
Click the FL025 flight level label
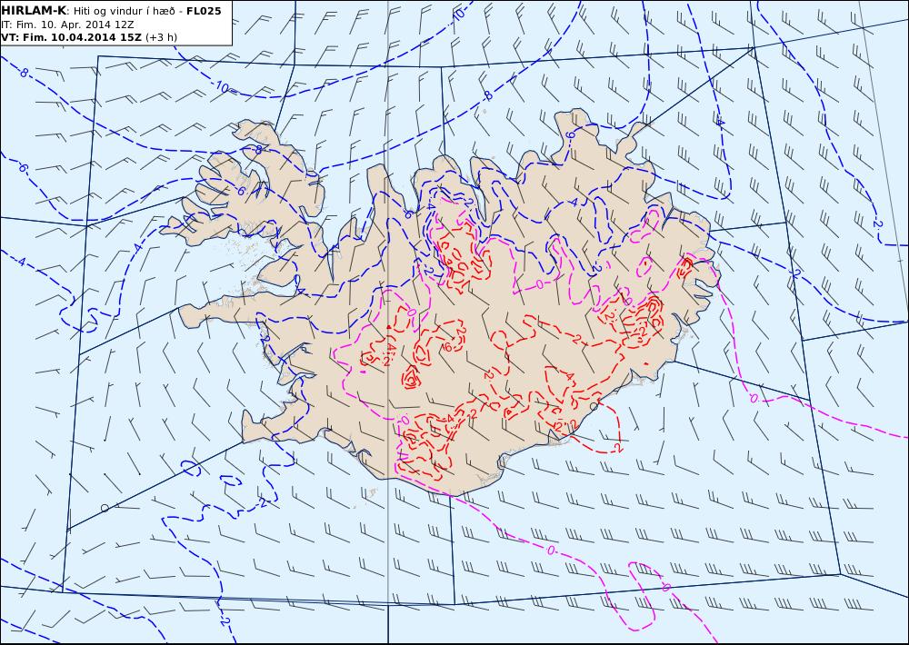204,11
